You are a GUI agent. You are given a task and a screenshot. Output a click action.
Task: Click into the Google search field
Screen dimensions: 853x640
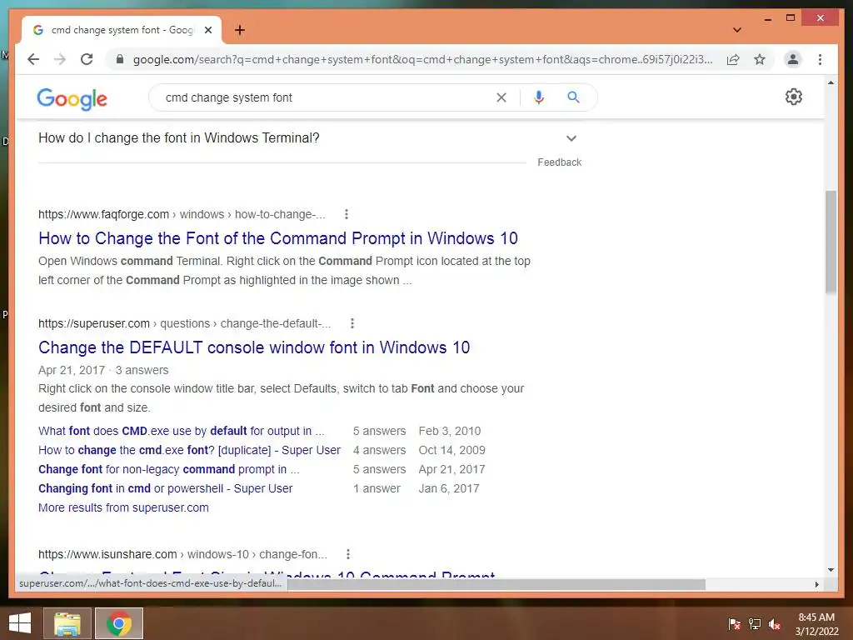pos(327,97)
